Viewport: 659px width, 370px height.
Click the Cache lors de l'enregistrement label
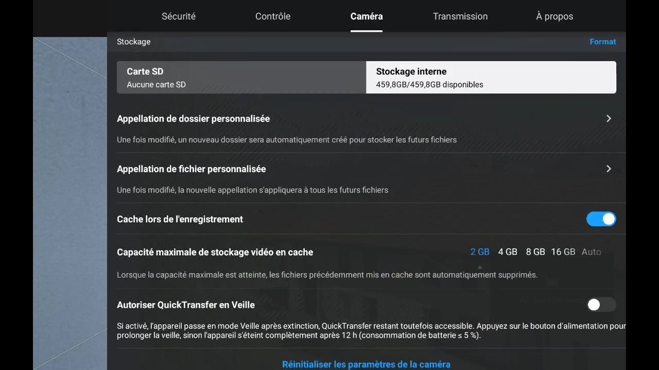point(180,219)
